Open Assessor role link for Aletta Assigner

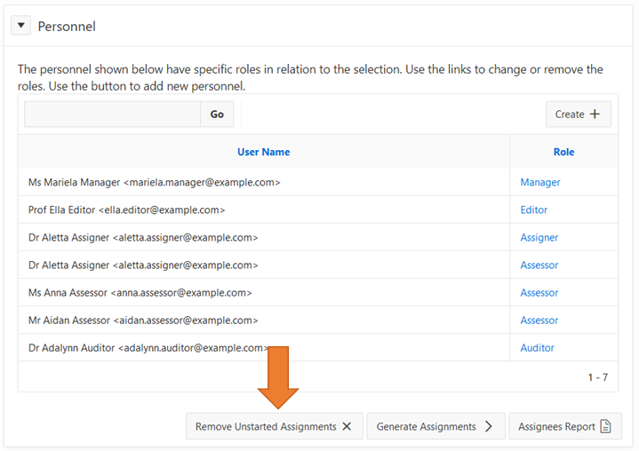(539, 265)
